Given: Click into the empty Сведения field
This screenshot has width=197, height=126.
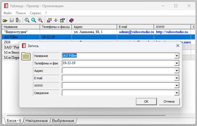Looking at the screenshot, I should (x=118, y=93).
